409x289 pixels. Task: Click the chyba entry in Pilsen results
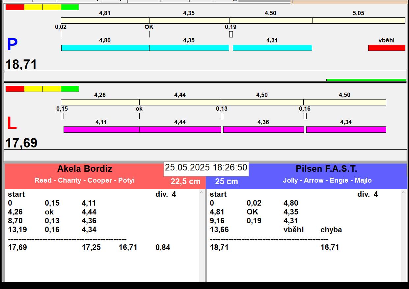pyautogui.click(x=331, y=230)
